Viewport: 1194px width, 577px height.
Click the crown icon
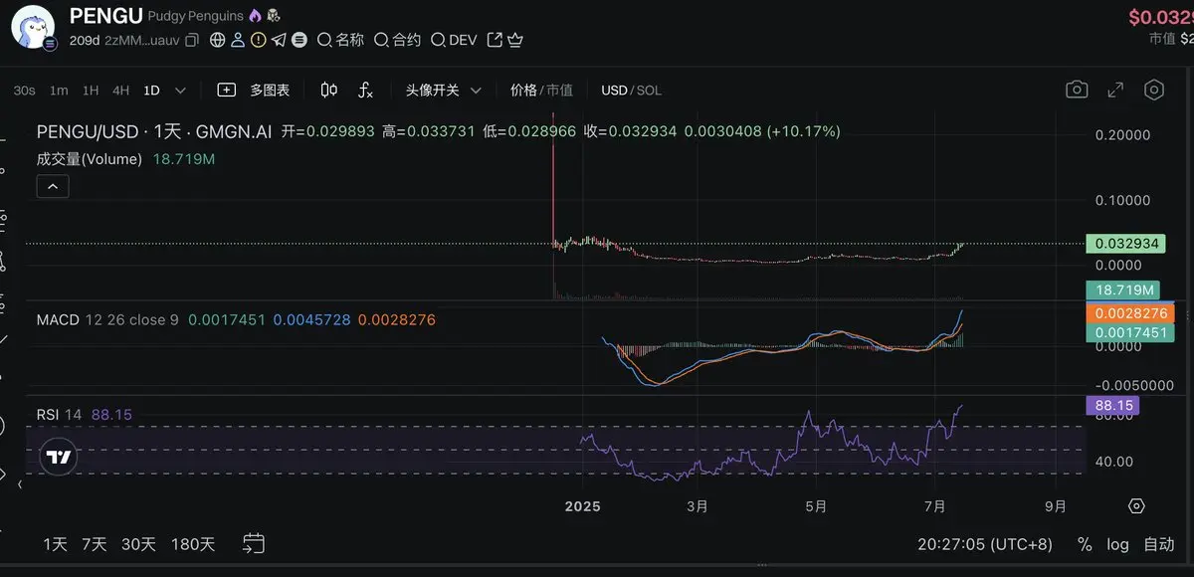click(x=515, y=40)
